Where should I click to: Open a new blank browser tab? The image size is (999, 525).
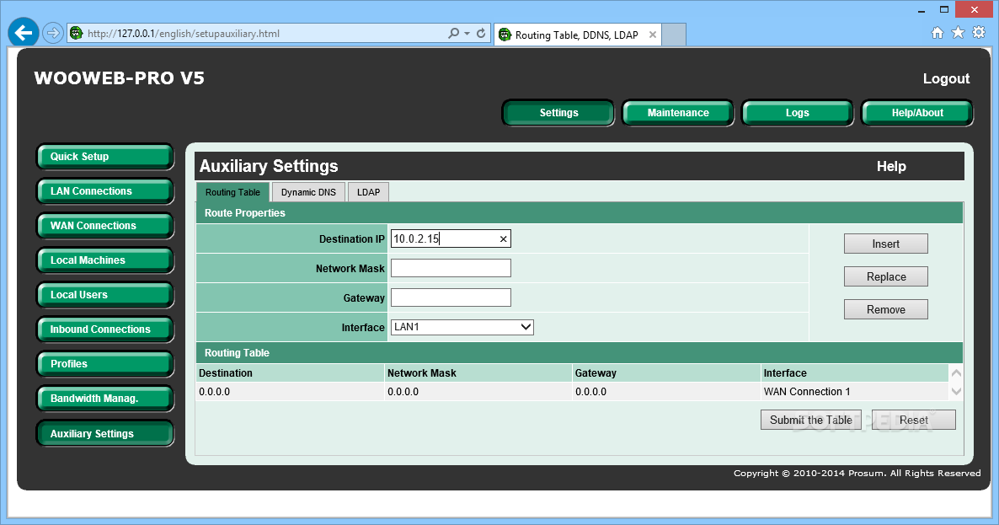click(673, 35)
